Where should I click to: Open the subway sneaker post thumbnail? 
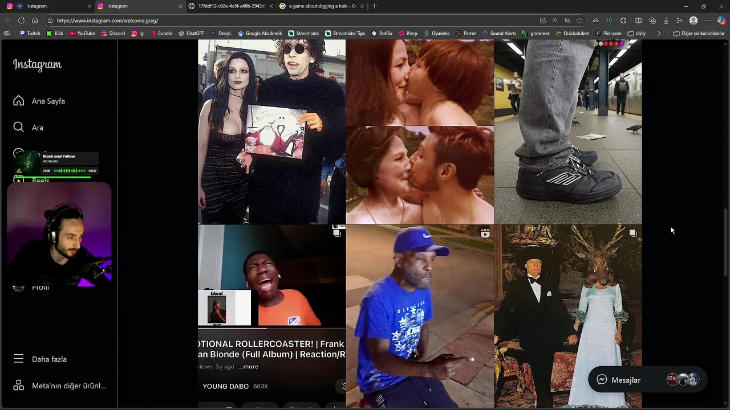click(568, 132)
